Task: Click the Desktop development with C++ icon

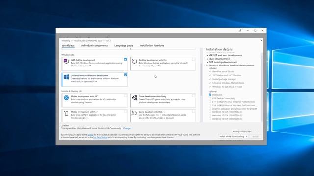Action: [134, 61]
